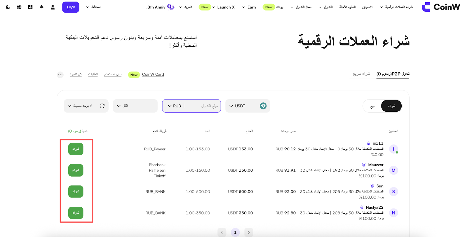
Task: Expand the المحافظ wallets dropdown
Action: pyautogui.click(x=94, y=7)
